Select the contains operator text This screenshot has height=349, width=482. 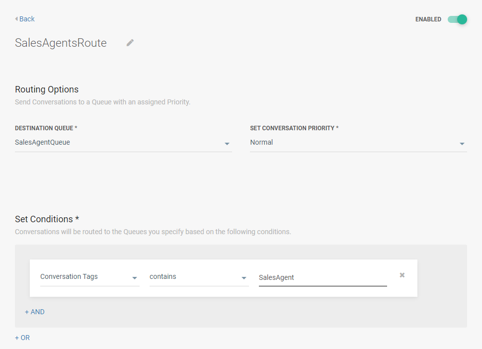(163, 276)
